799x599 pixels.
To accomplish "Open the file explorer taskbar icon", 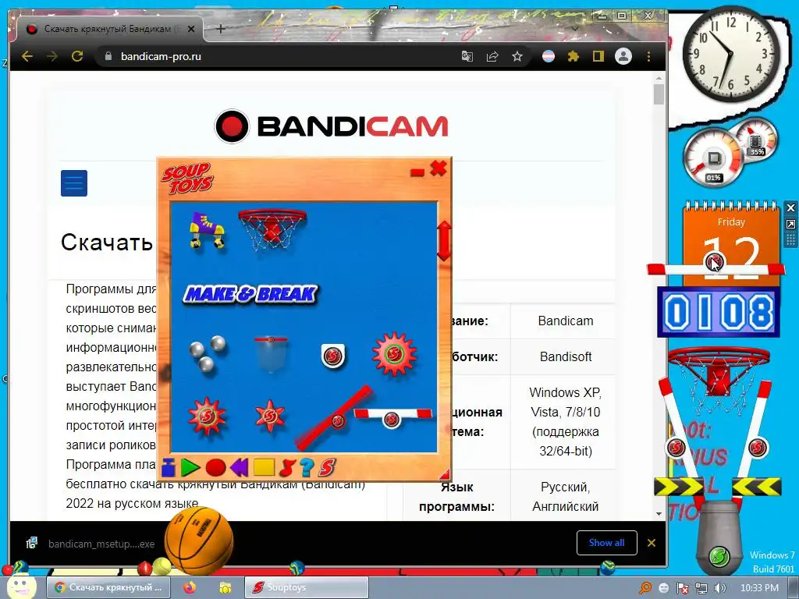I will [x=225, y=587].
